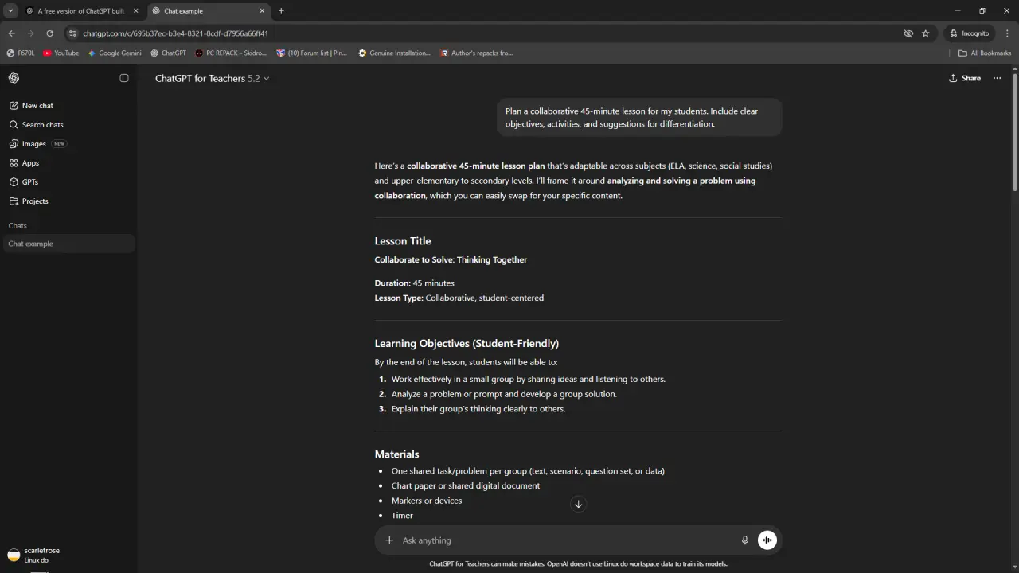Open the Chrome three-dot menu
1019x573 pixels.
point(1008,33)
